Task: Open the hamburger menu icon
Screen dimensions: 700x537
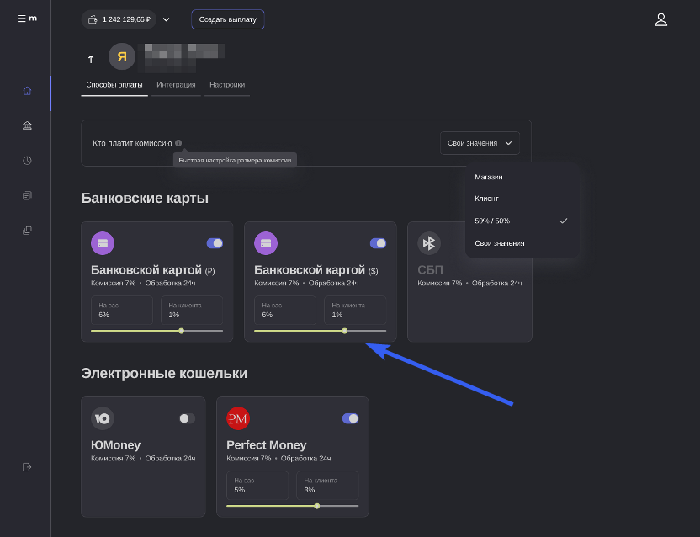Action: (21, 19)
